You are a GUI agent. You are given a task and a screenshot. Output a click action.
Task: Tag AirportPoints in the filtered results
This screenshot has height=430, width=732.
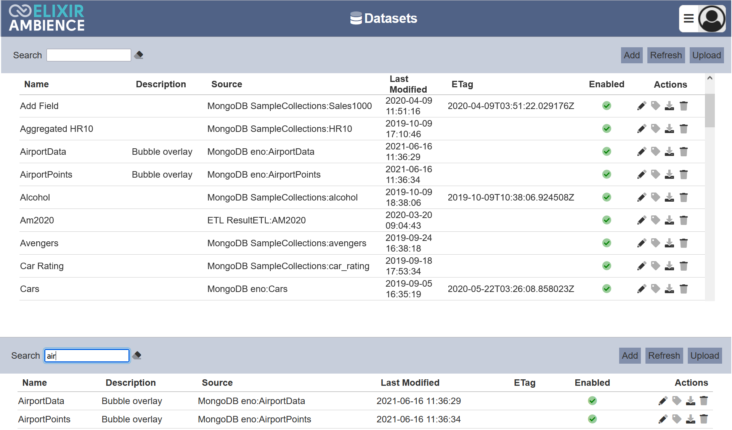677,419
